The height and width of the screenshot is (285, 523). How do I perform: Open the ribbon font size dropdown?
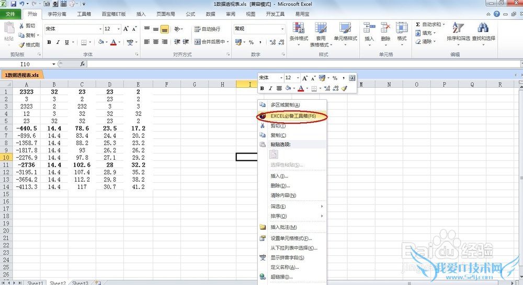pyautogui.click(x=118, y=29)
